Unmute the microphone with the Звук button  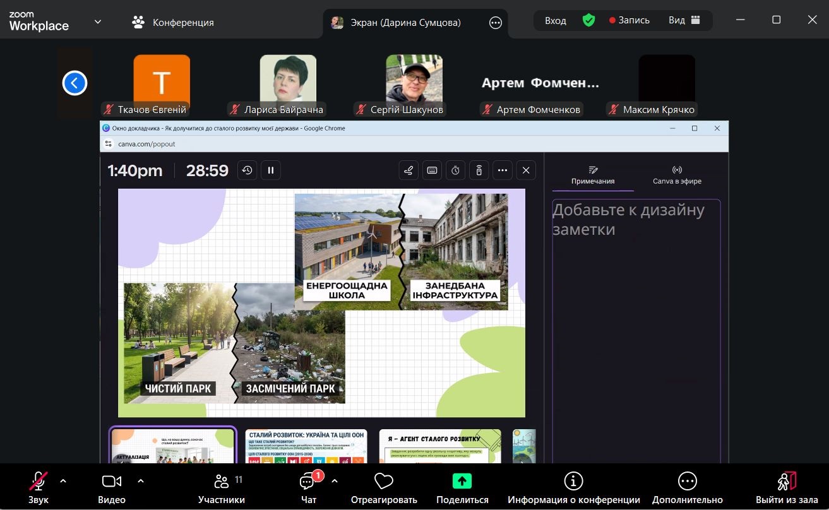tap(38, 487)
